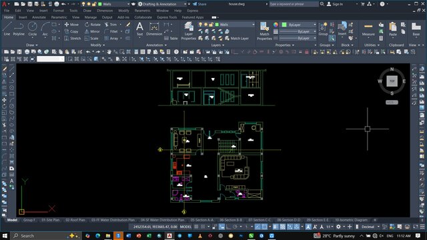Open the 10-Isometric Diagram layout tab
The height and width of the screenshot is (240, 427).
pyautogui.click(x=351, y=220)
